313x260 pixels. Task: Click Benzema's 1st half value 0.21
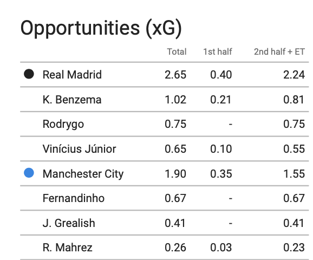coord(220,100)
